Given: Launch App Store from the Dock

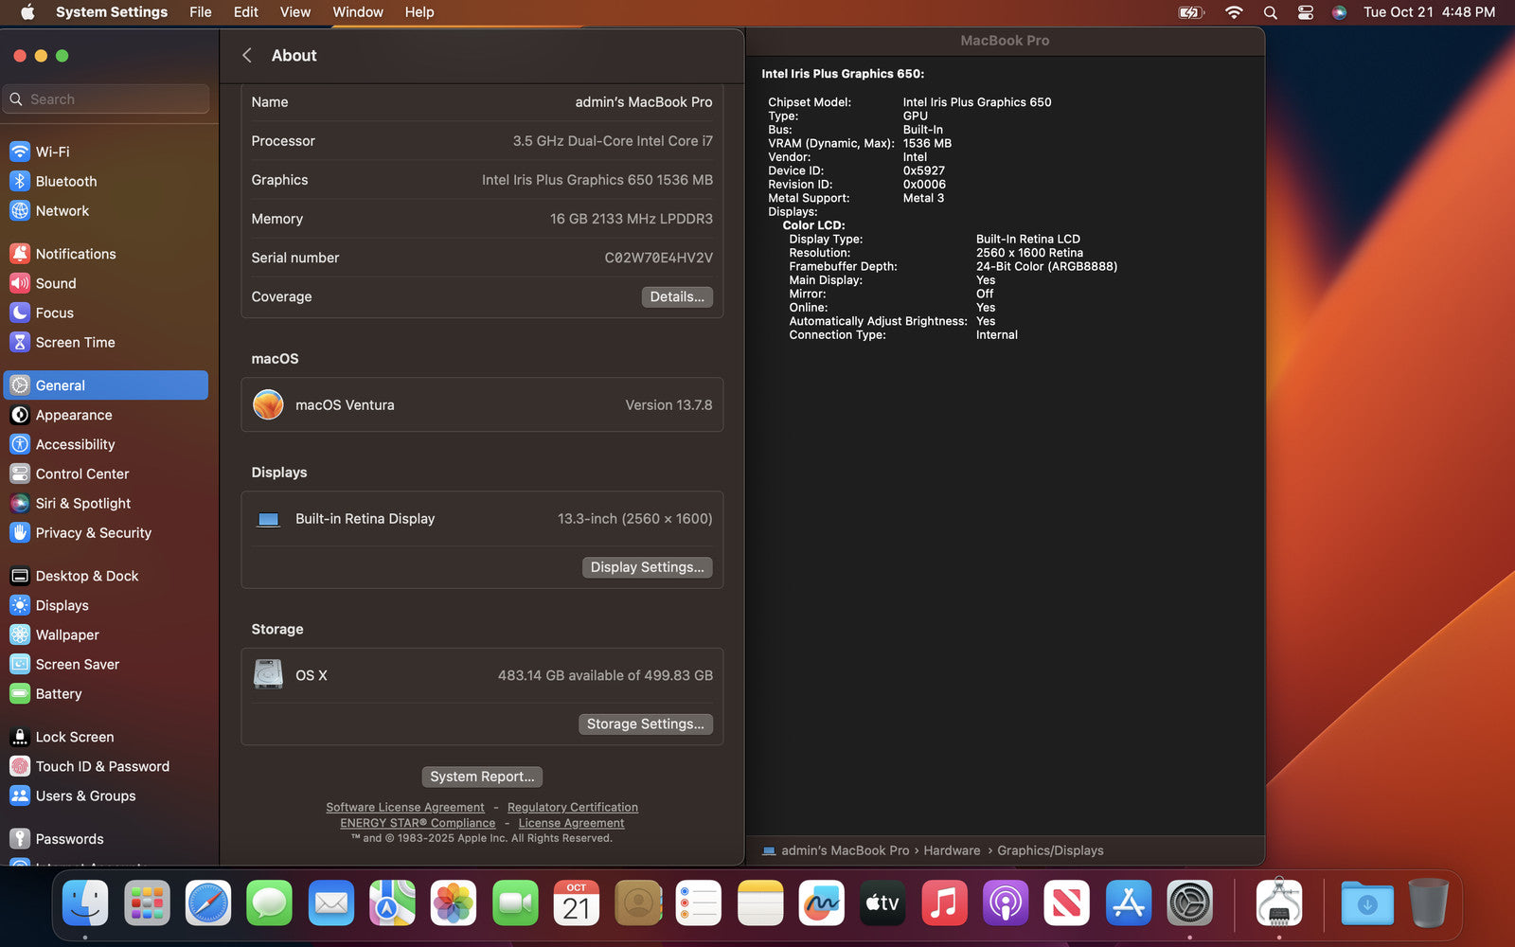Looking at the screenshot, I should click(1128, 903).
